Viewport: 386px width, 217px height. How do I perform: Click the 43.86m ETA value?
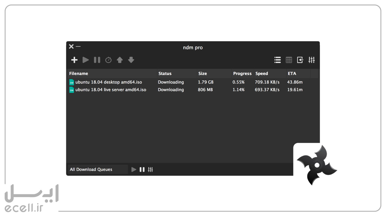(x=295, y=82)
